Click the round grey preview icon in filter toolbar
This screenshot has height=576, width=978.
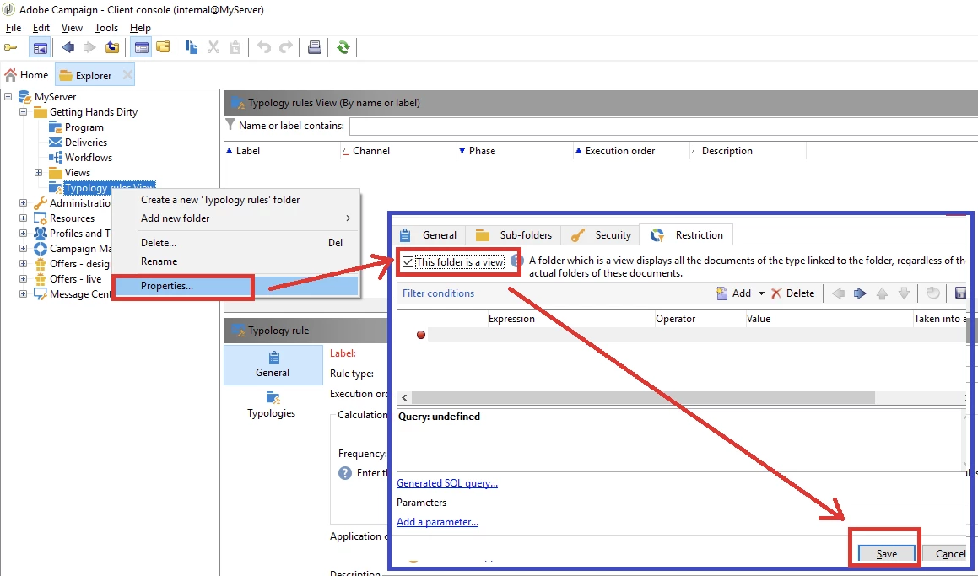coord(932,293)
